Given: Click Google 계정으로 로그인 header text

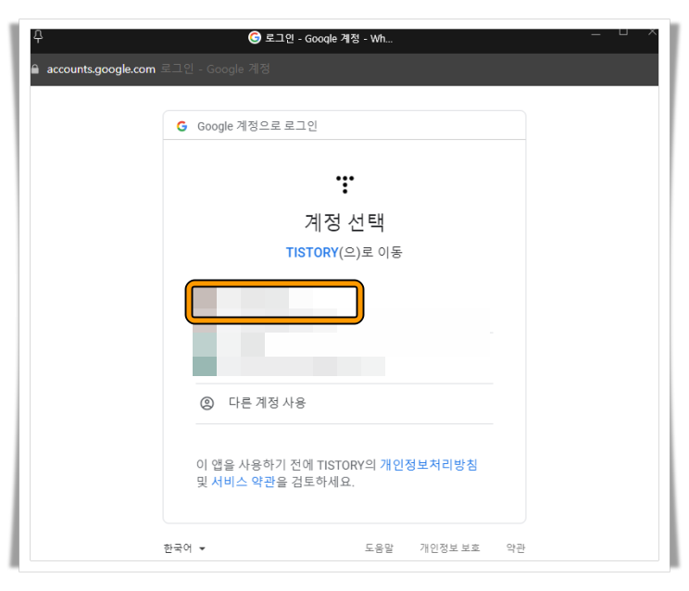Looking at the screenshot, I should tap(257, 127).
